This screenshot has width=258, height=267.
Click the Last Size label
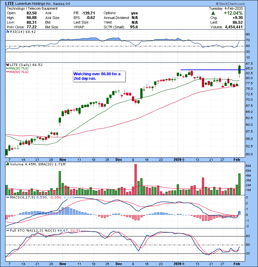81,22
